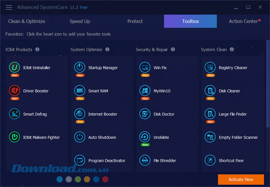Open the Shortcut Fixer icon
The width and height of the screenshot is (270, 187).
coord(210,160)
